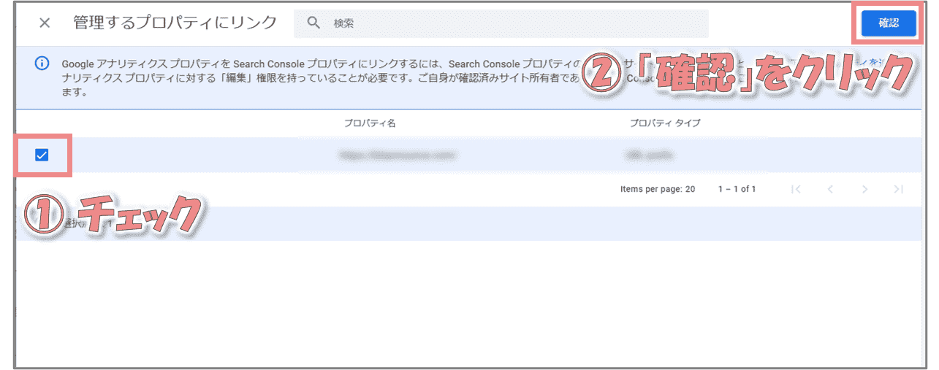Click the next page chevron
This screenshot has height=370, width=939.
[x=864, y=189]
